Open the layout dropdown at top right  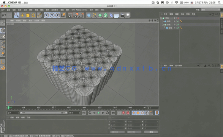click(210, 9)
